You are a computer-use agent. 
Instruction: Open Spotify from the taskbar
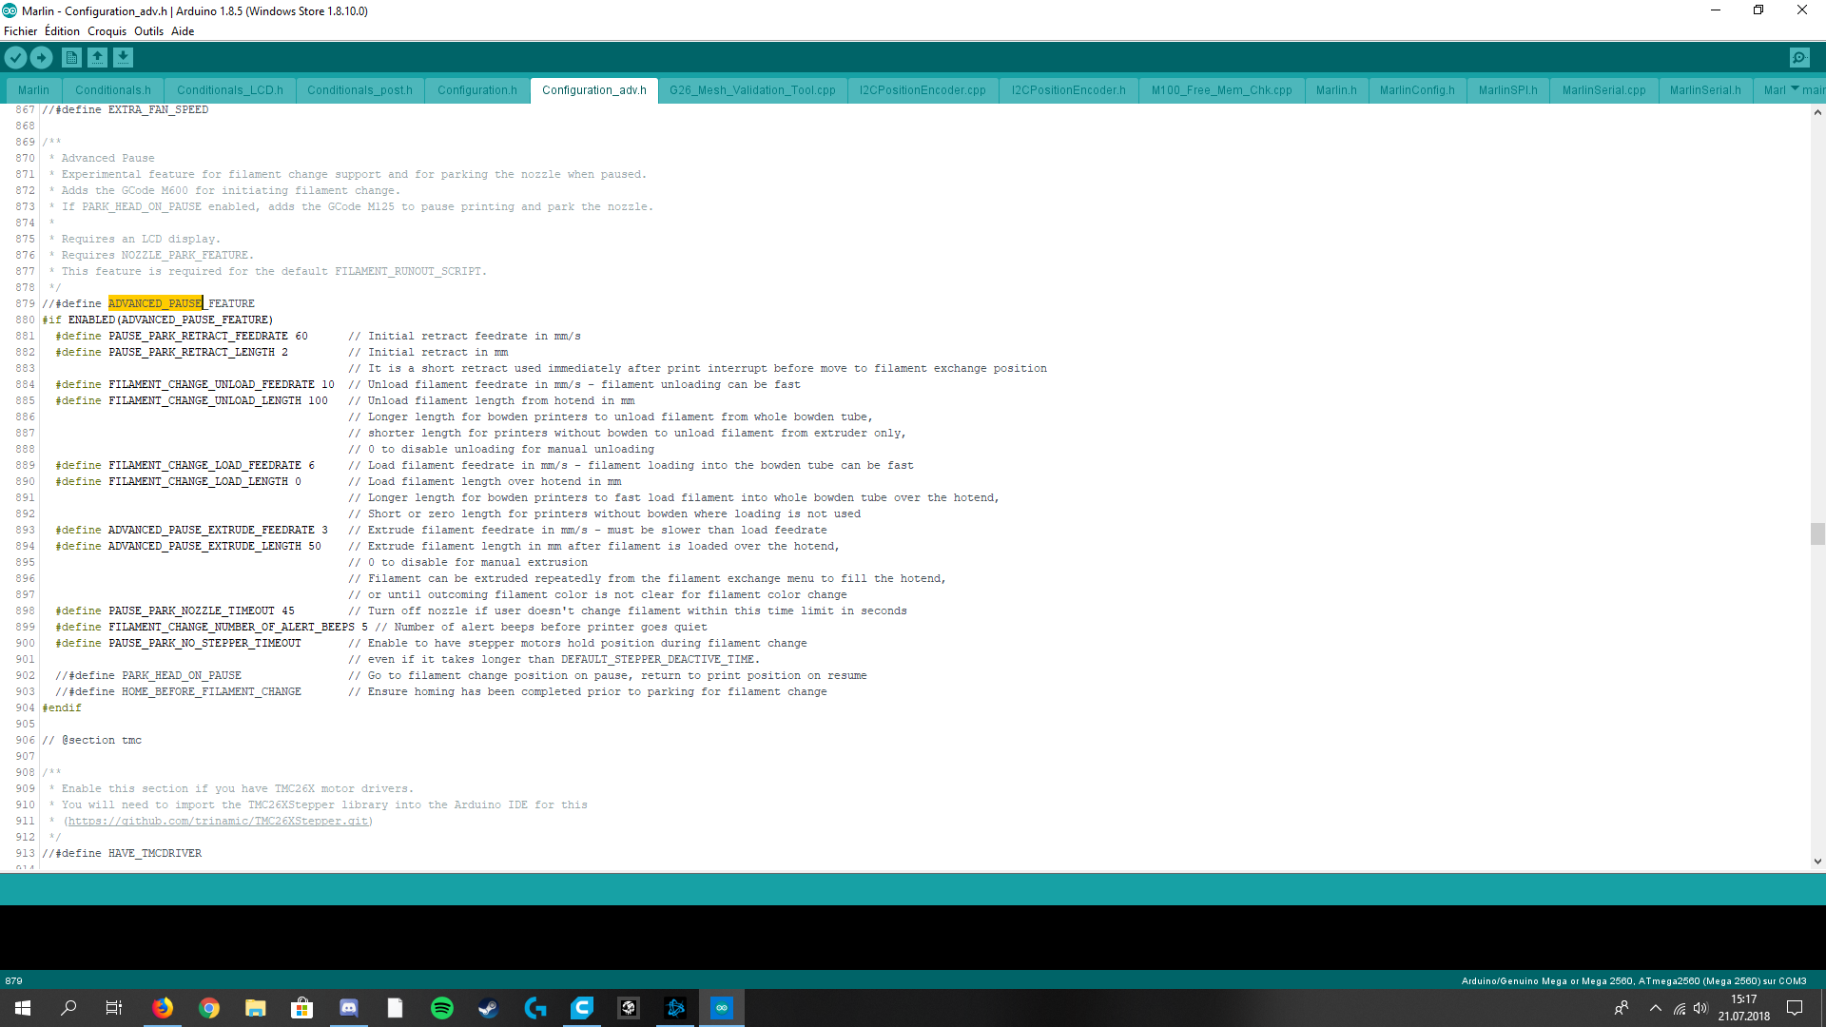[x=442, y=1008]
